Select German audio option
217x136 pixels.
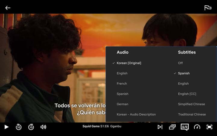[122, 104]
